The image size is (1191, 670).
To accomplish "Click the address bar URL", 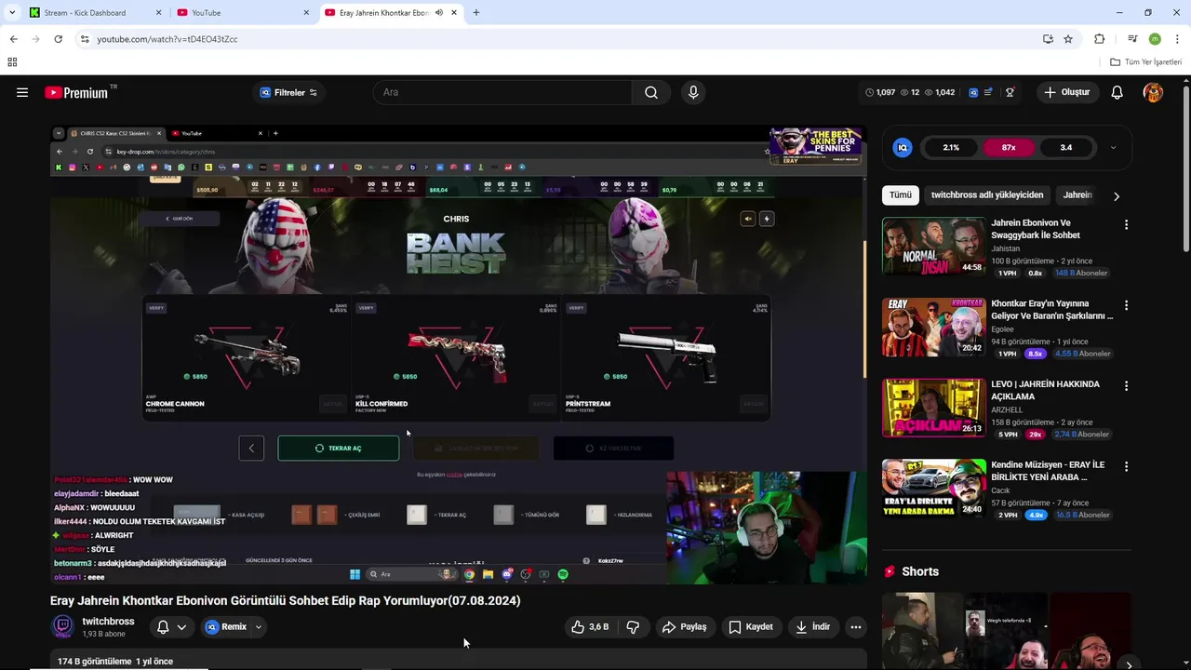I will click(167, 39).
